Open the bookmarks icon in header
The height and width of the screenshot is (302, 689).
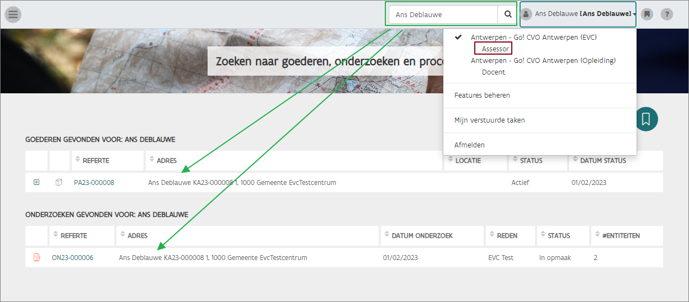[647, 14]
